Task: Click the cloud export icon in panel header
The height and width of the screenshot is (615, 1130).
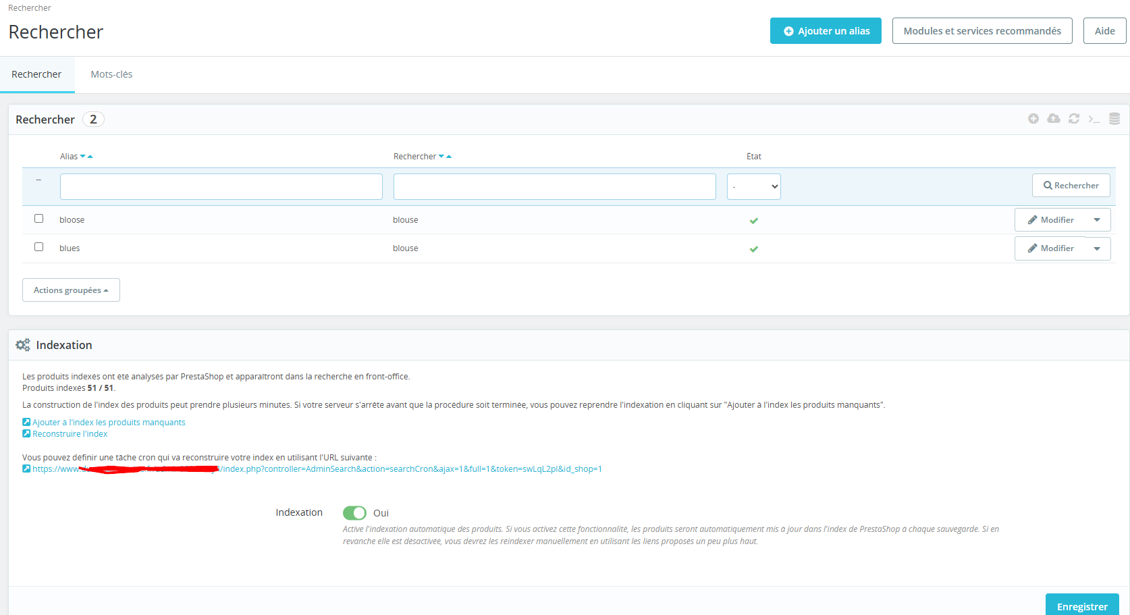Action: click(1054, 119)
